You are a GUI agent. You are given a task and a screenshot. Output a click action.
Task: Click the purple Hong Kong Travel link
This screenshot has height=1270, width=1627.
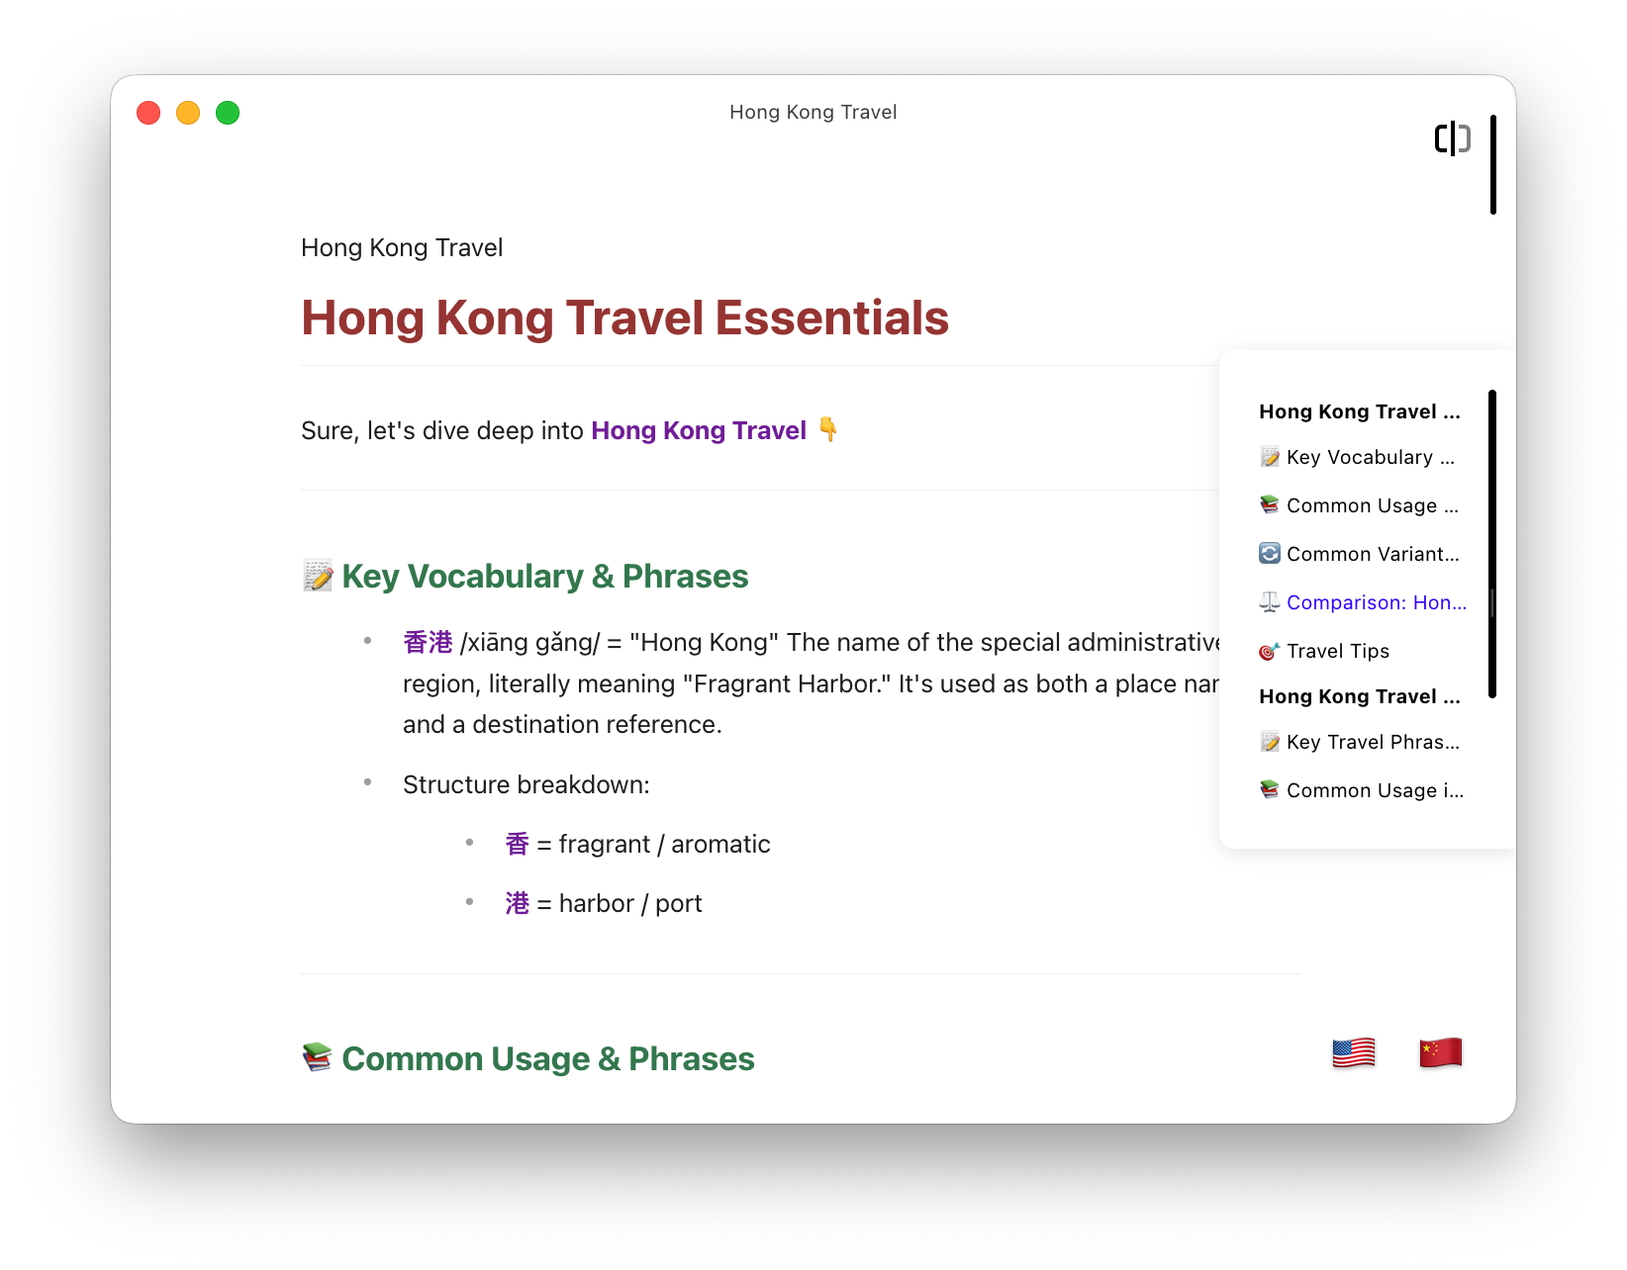pyautogui.click(x=699, y=430)
